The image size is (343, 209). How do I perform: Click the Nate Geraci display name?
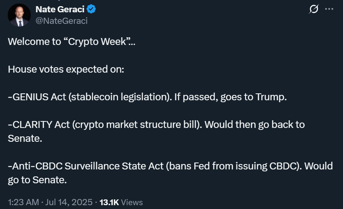(x=60, y=9)
